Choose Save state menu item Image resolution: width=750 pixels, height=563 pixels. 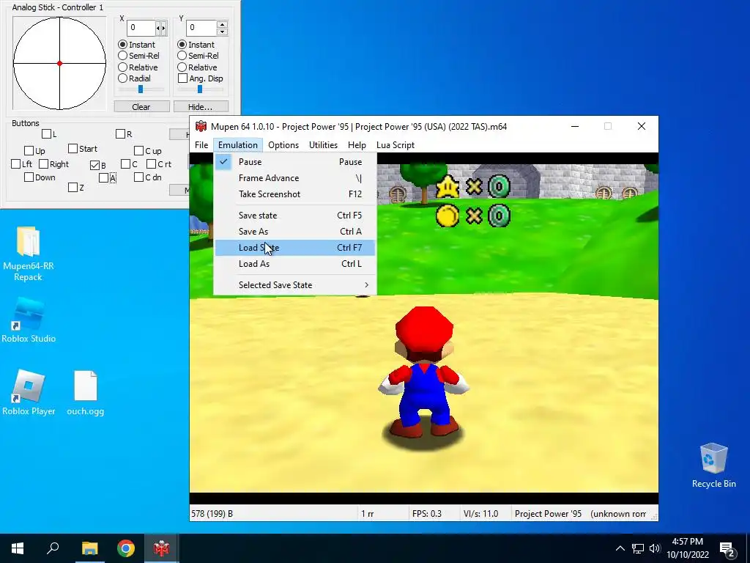click(x=295, y=216)
